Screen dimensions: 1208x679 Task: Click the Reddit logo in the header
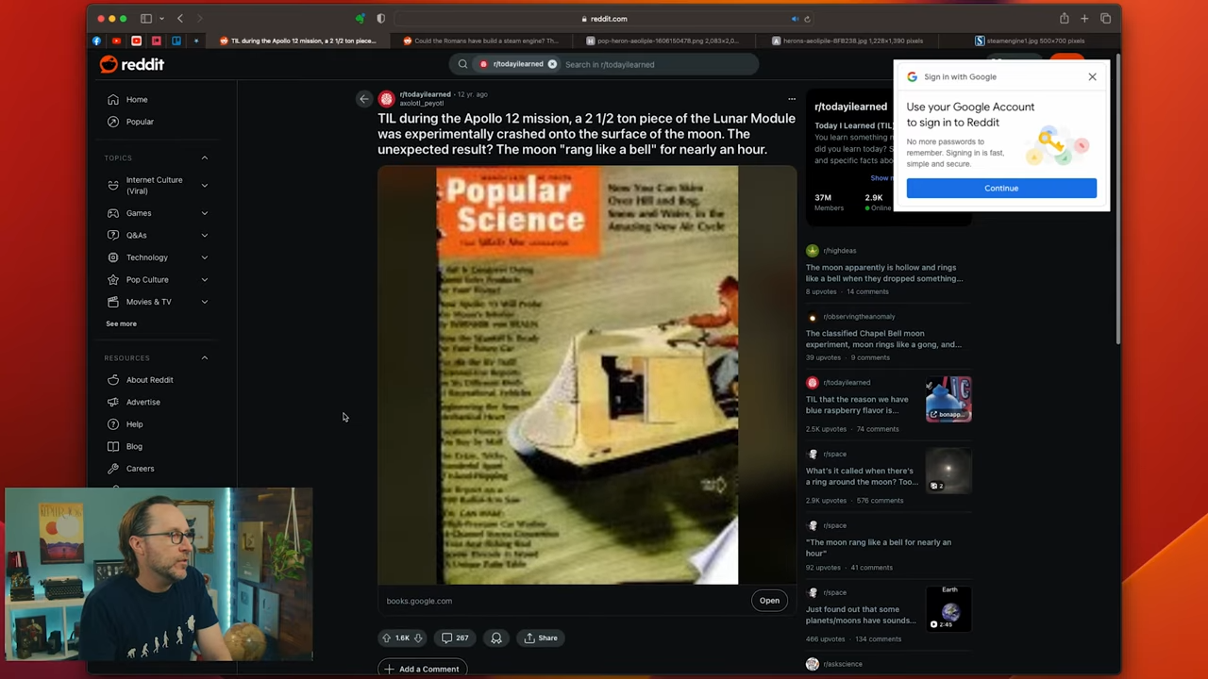132,64
